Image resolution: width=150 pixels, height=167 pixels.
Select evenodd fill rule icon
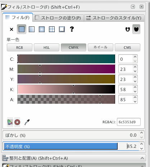[128, 29]
